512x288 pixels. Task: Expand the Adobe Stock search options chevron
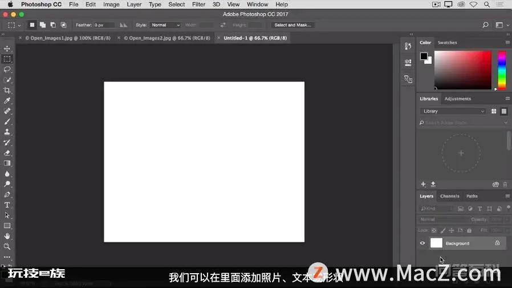click(x=506, y=123)
